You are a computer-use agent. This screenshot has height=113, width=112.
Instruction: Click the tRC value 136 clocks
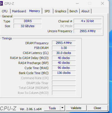point(64,73)
